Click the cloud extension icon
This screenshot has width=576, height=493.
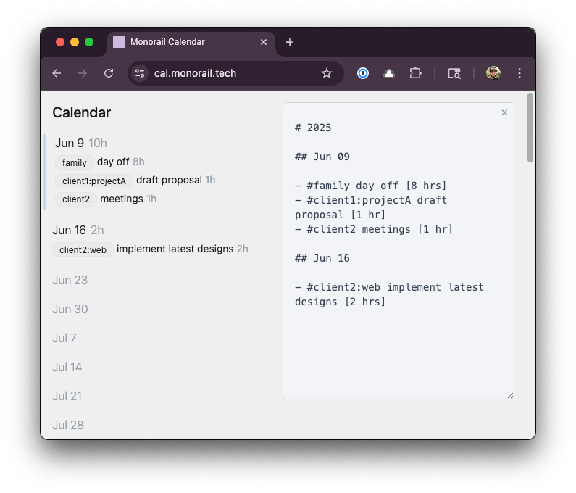click(389, 74)
